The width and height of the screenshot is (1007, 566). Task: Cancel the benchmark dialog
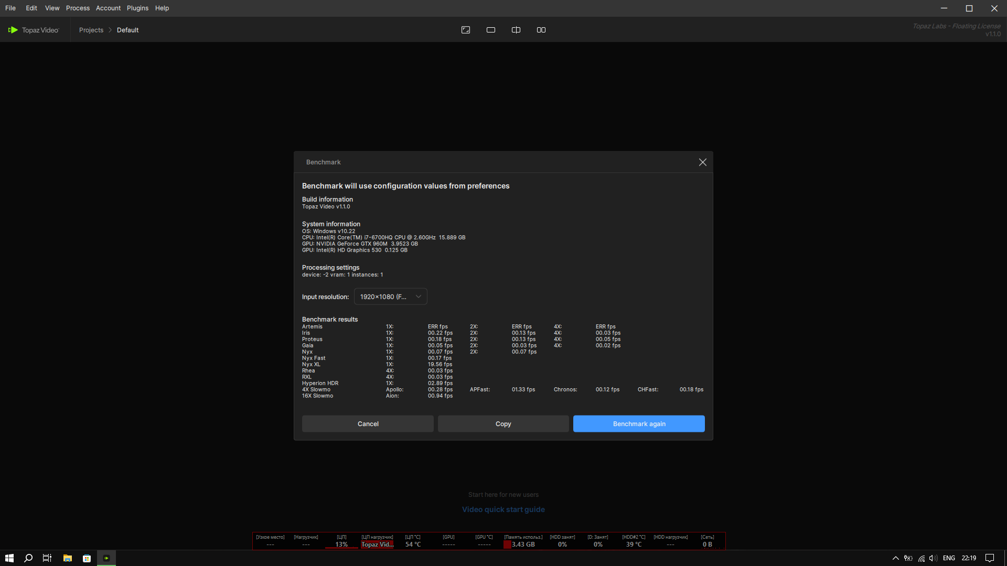pyautogui.click(x=368, y=424)
